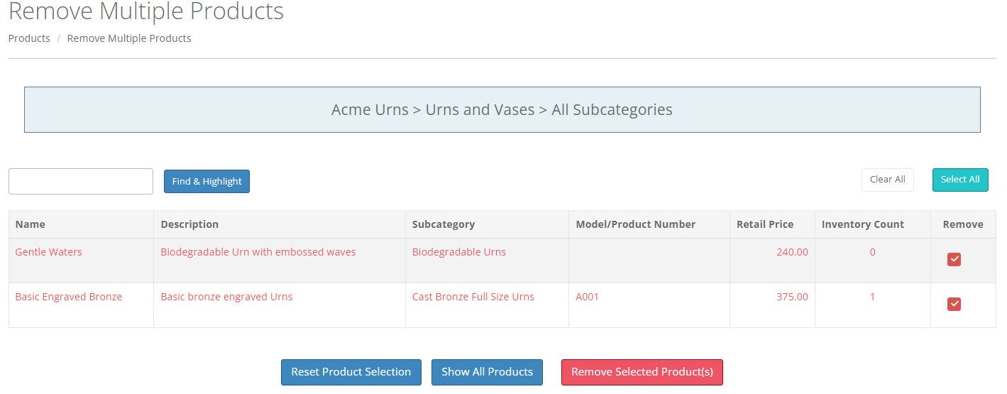
Task: Click the Subcategory column header
Action: point(444,224)
